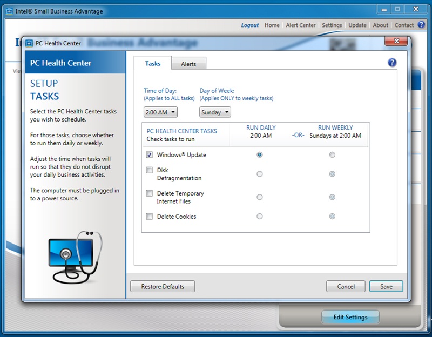Screen dimensions: 432x337
Task: Click the Delete Temporary Internet Files label
Action: pyautogui.click(x=180, y=197)
